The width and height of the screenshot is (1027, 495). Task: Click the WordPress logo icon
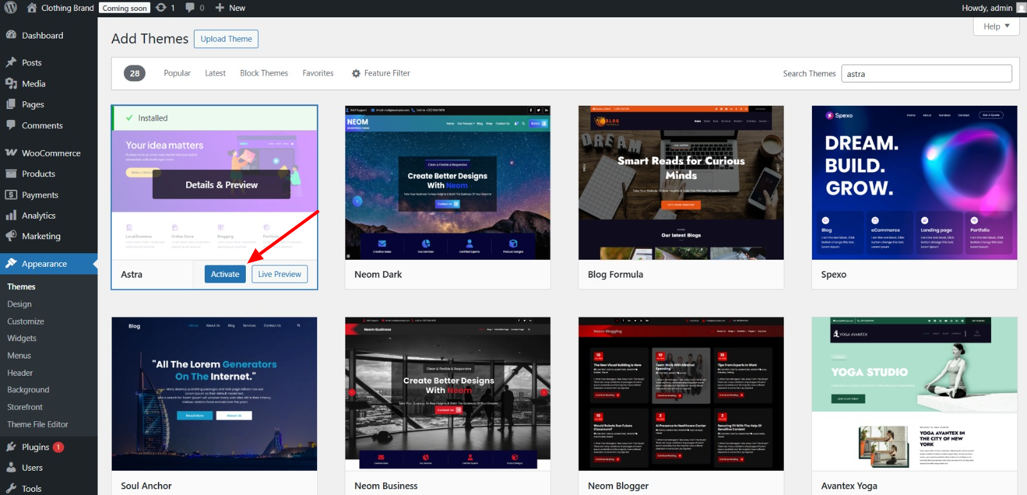(10, 8)
